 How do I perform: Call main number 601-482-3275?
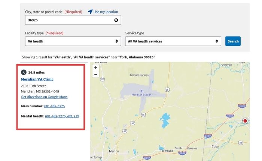[54, 106]
